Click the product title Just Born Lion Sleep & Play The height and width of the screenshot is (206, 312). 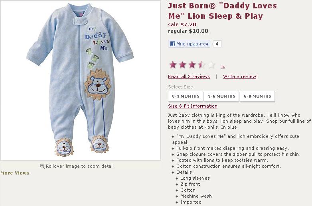click(x=222, y=11)
